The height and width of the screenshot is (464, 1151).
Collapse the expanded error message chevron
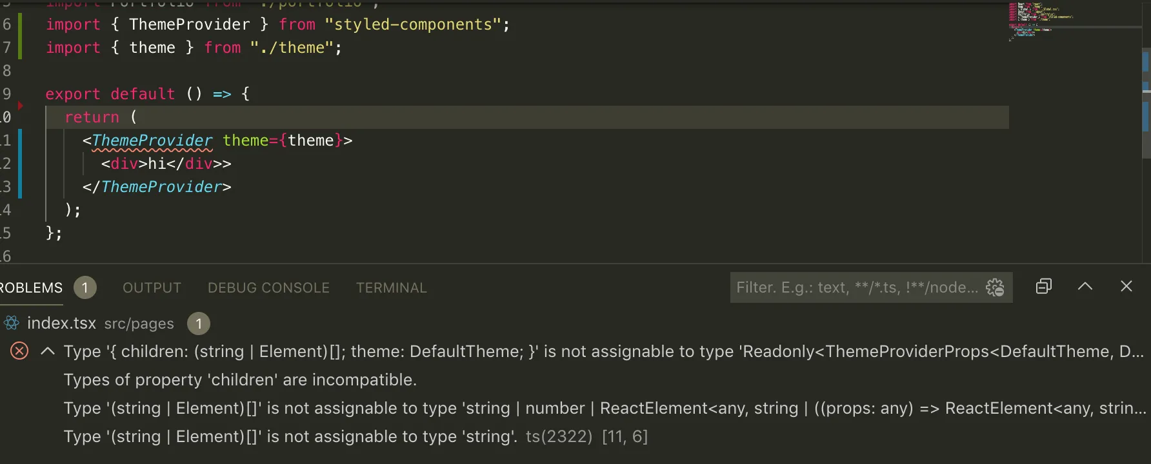(47, 351)
